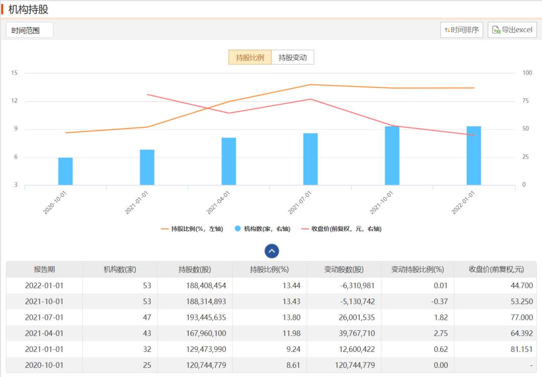Toggle 持股比例 orange line legend
Image resolution: width=542 pixels, height=377 pixels.
pyautogui.click(x=192, y=229)
